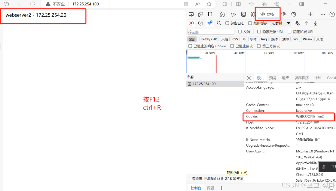Tick the 已阻止请求 checkbox
The image size is (336, 191).
(x=232, y=46)
